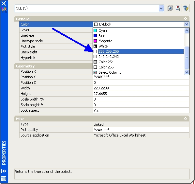The image size is (195, 184).
Task: Click the Lock aspect Yes value
Action: [141, 110]
